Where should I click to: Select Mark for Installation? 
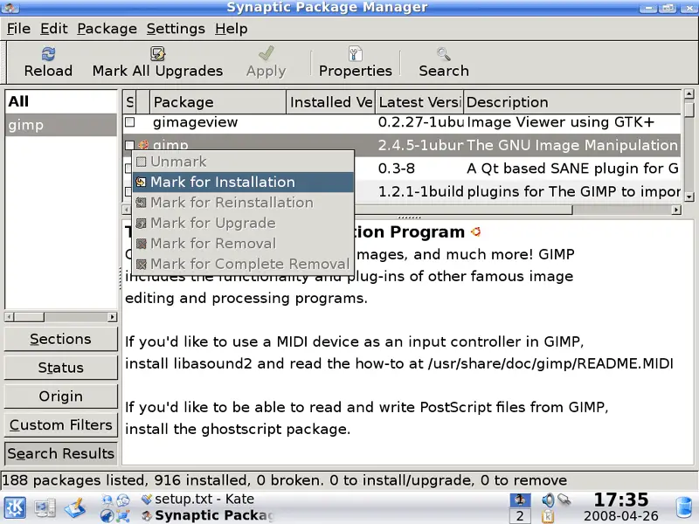(x=243, y=182)
